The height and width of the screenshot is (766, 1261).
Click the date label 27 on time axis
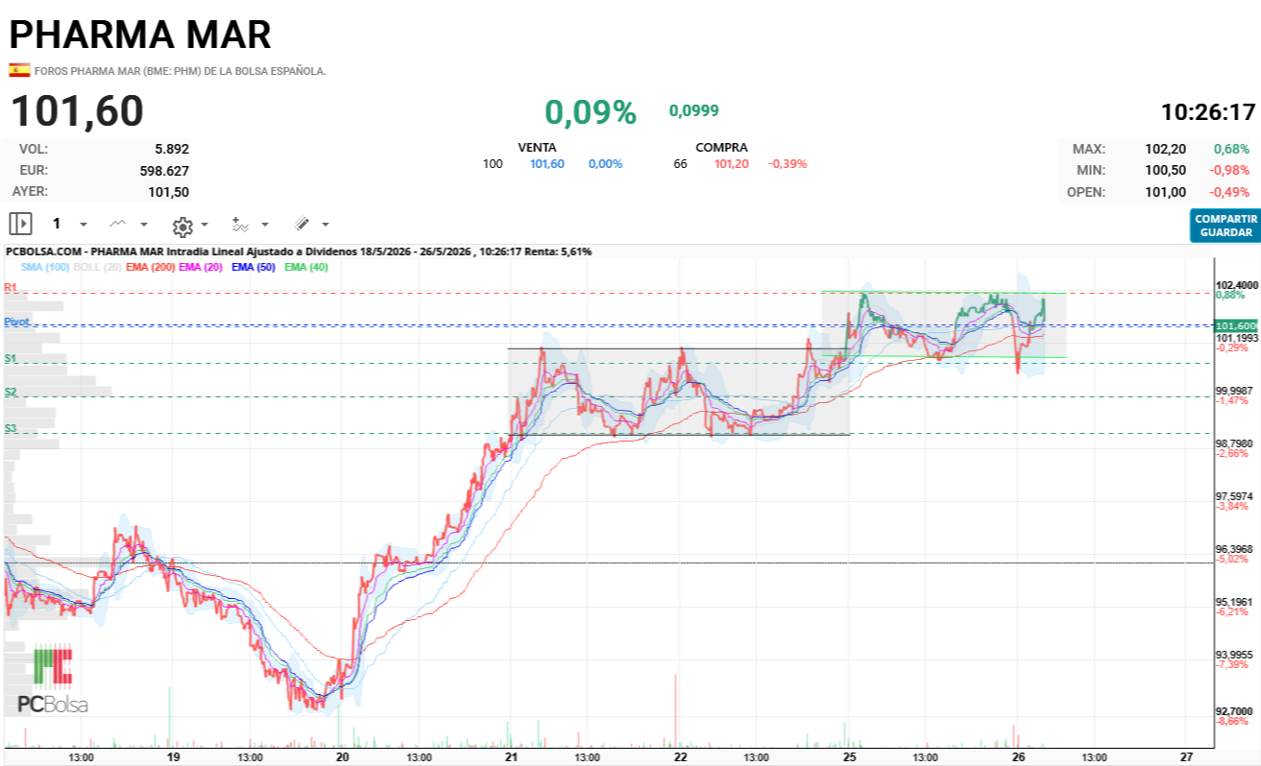pos(1187,756)
